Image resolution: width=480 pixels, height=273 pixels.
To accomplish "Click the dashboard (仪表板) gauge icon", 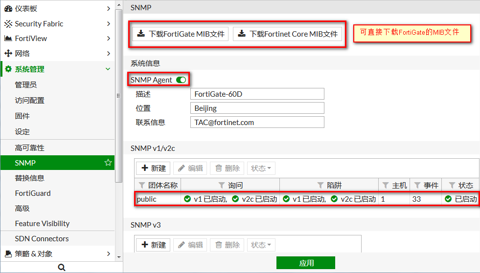I will coord(8,9).
